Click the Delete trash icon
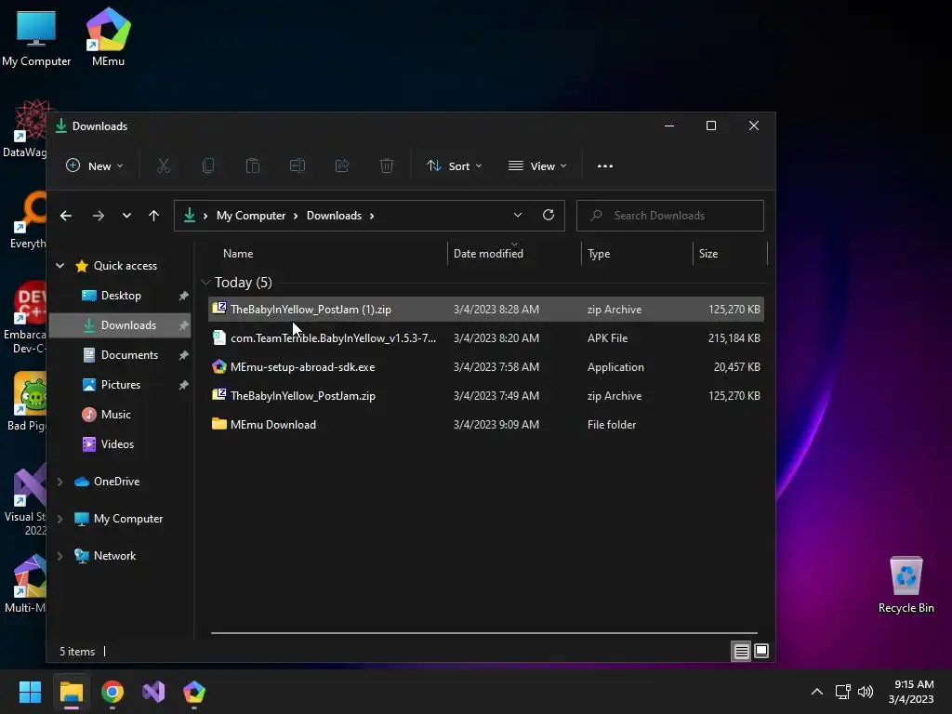 pyautogui.click(x=387, y=165)
